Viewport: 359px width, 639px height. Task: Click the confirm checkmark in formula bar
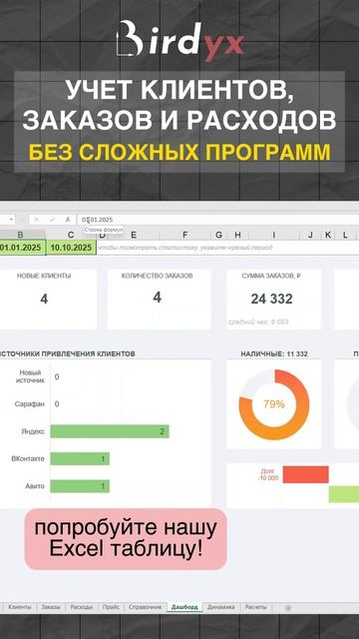coord(52,220)
